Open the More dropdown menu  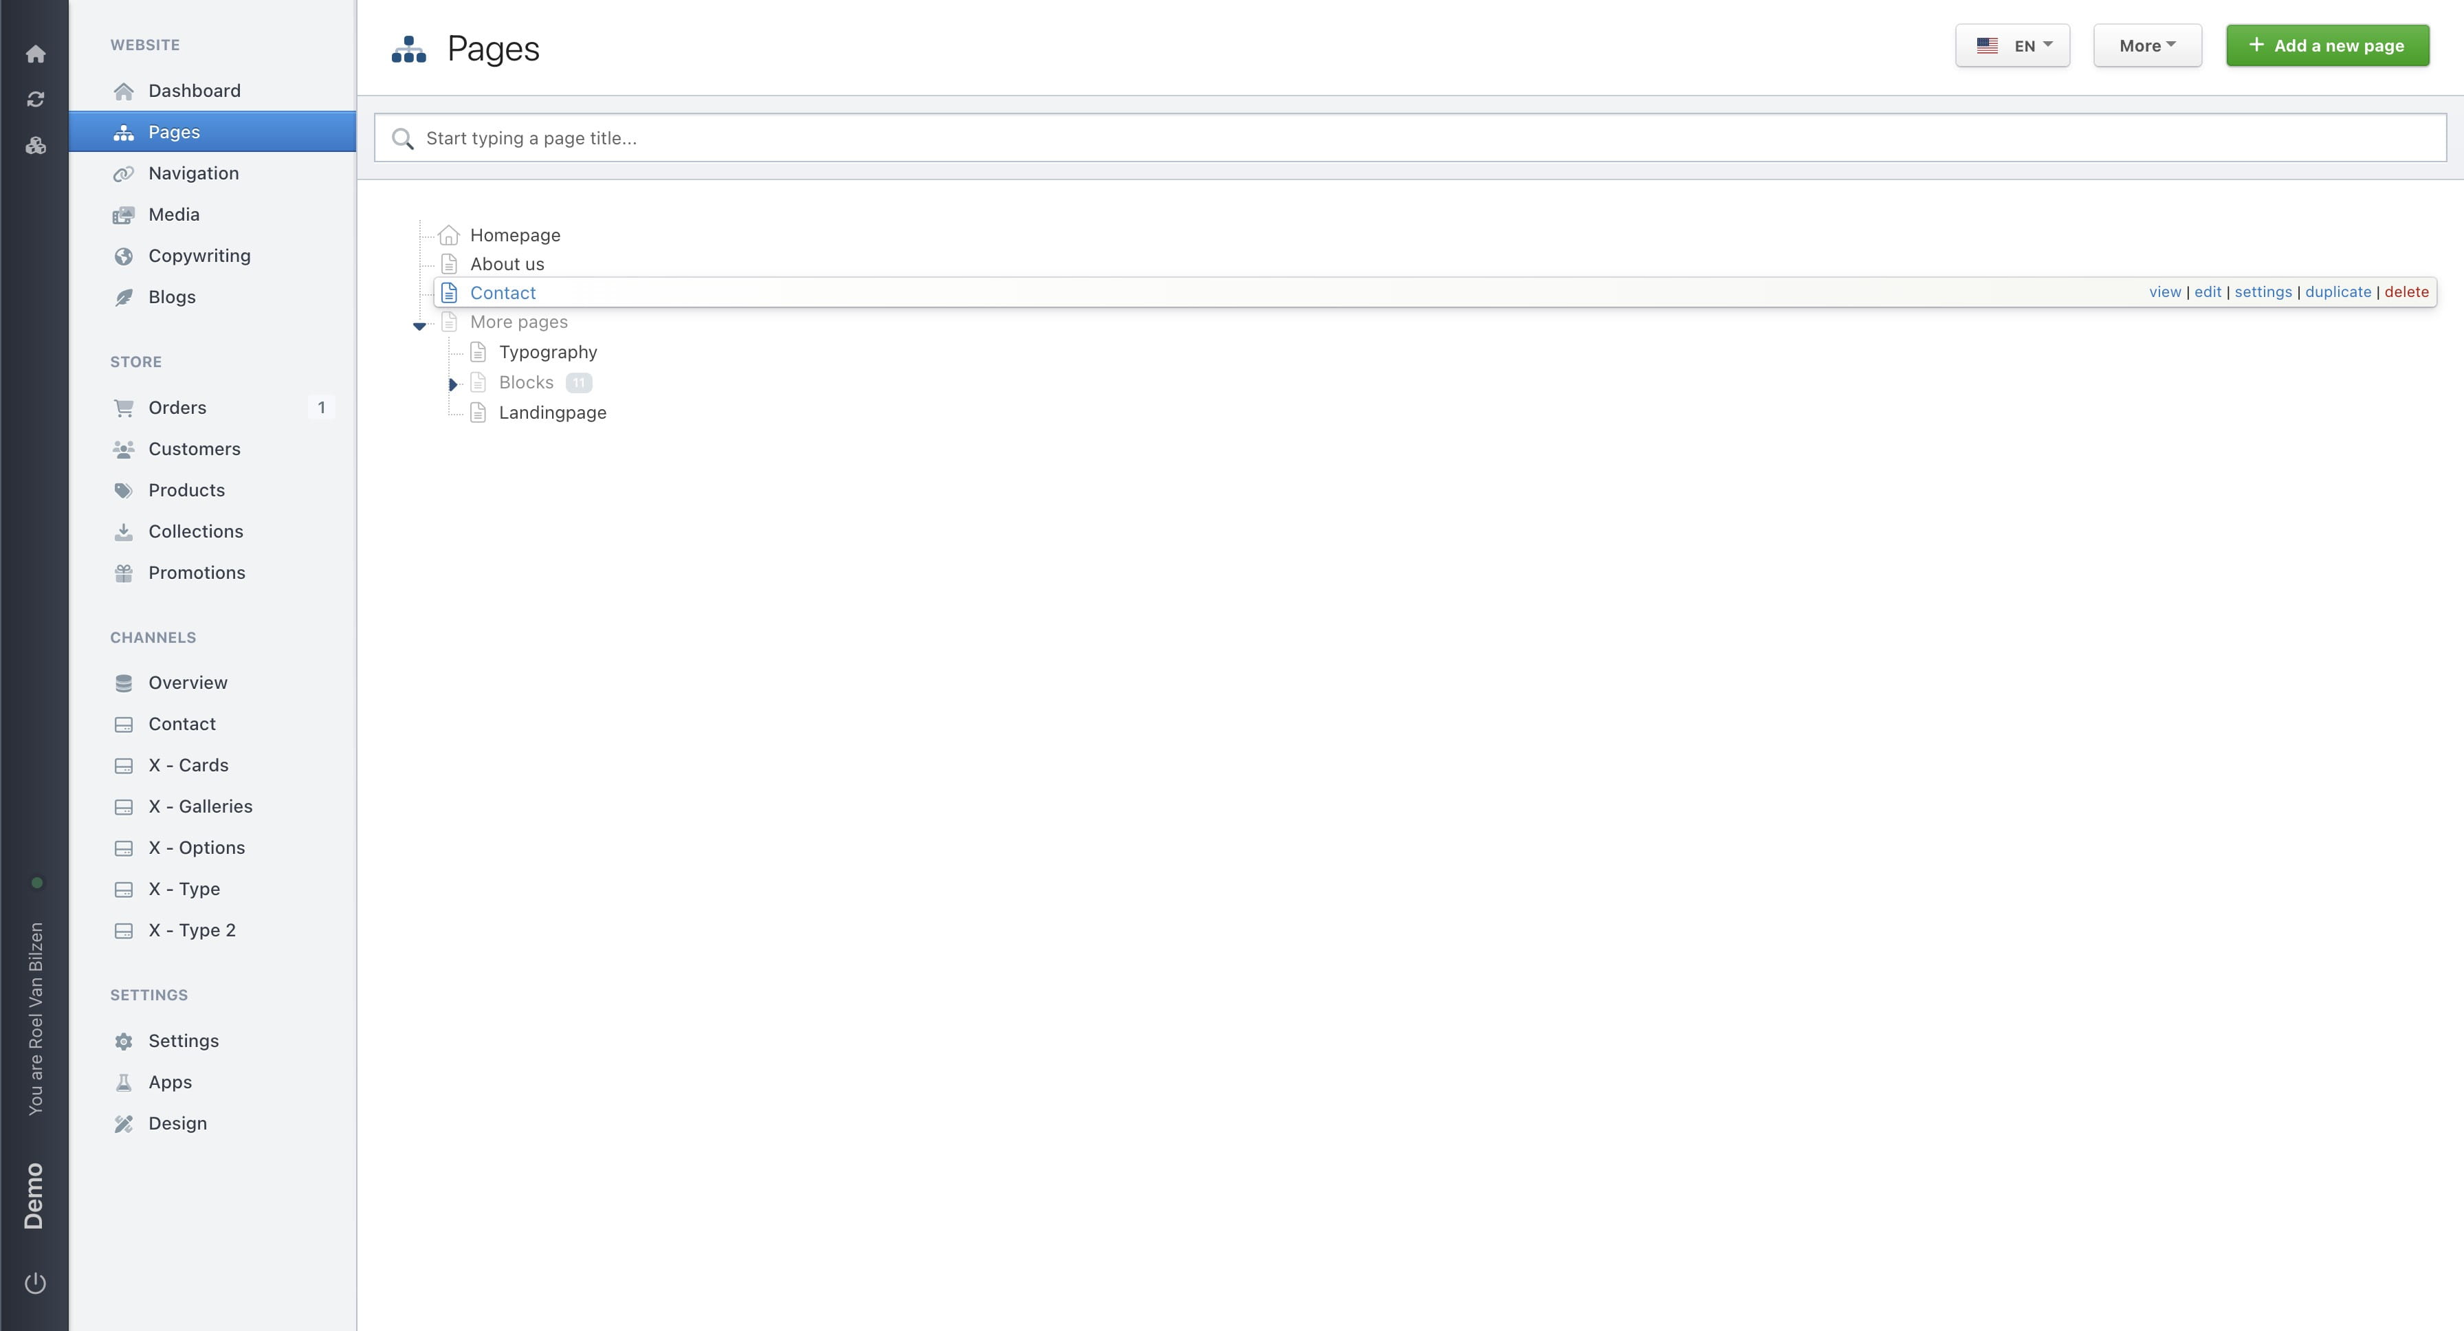point(2146,45)
